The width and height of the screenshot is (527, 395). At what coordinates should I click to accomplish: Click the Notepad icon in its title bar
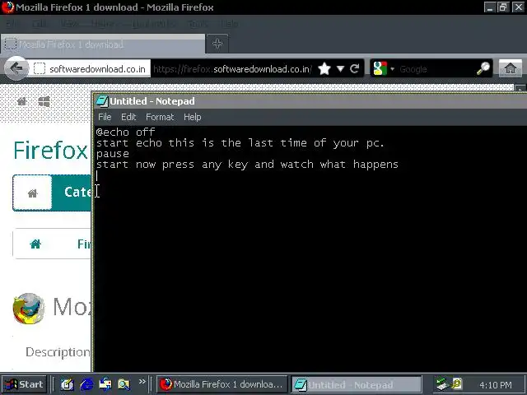pyautogui.click(x=102, y=100)
